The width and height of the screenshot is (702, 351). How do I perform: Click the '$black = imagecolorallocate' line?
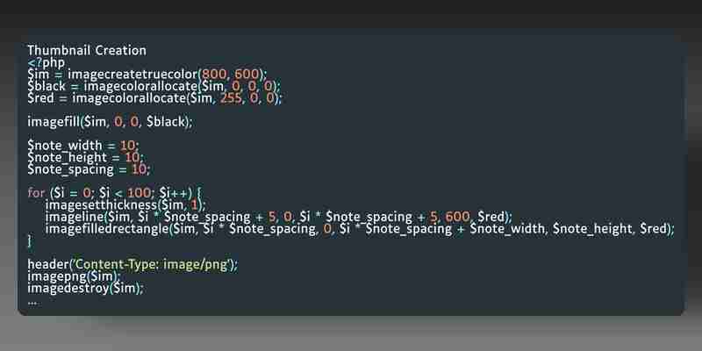[154, 86]
